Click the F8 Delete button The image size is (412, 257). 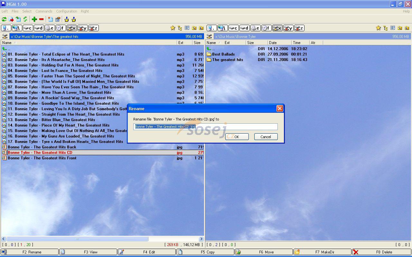tap(382, 252)
